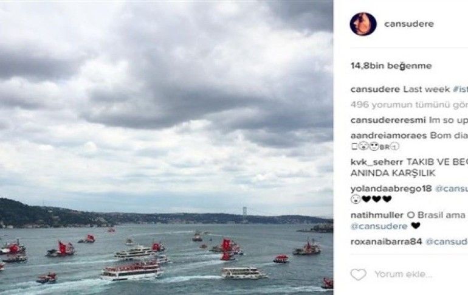Click the heart like icon
This screenshot has height=295, width=468.
[x=358, y=274]
